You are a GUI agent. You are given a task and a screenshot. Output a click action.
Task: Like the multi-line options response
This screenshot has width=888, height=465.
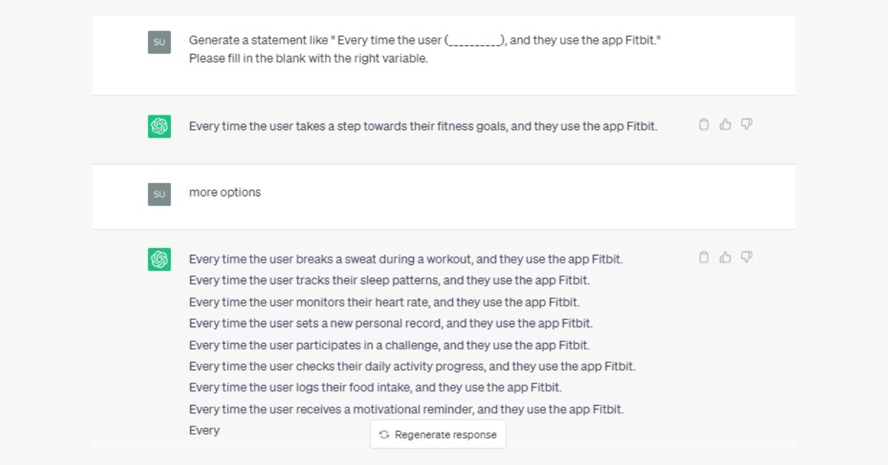[x=725, y=257]
